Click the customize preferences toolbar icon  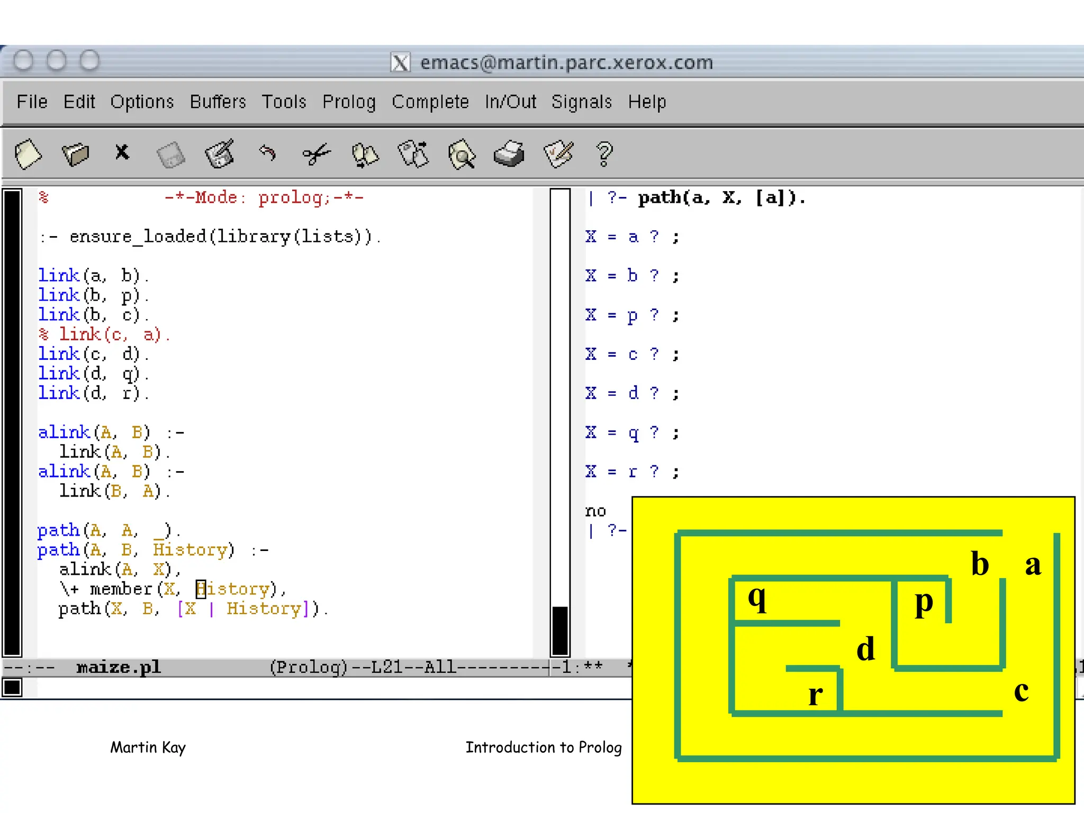tap(558, 154)
